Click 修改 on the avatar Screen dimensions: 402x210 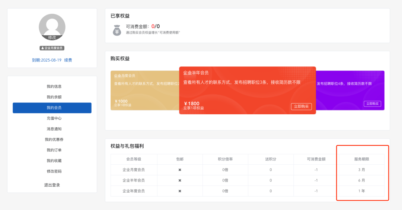[x=52, y=37]
